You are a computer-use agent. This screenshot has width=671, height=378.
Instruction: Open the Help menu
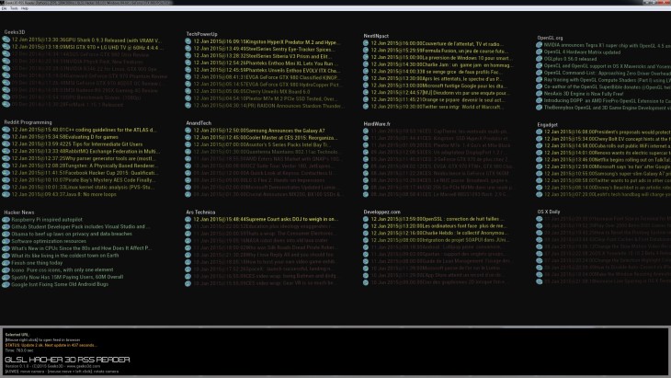coord(25,8)
